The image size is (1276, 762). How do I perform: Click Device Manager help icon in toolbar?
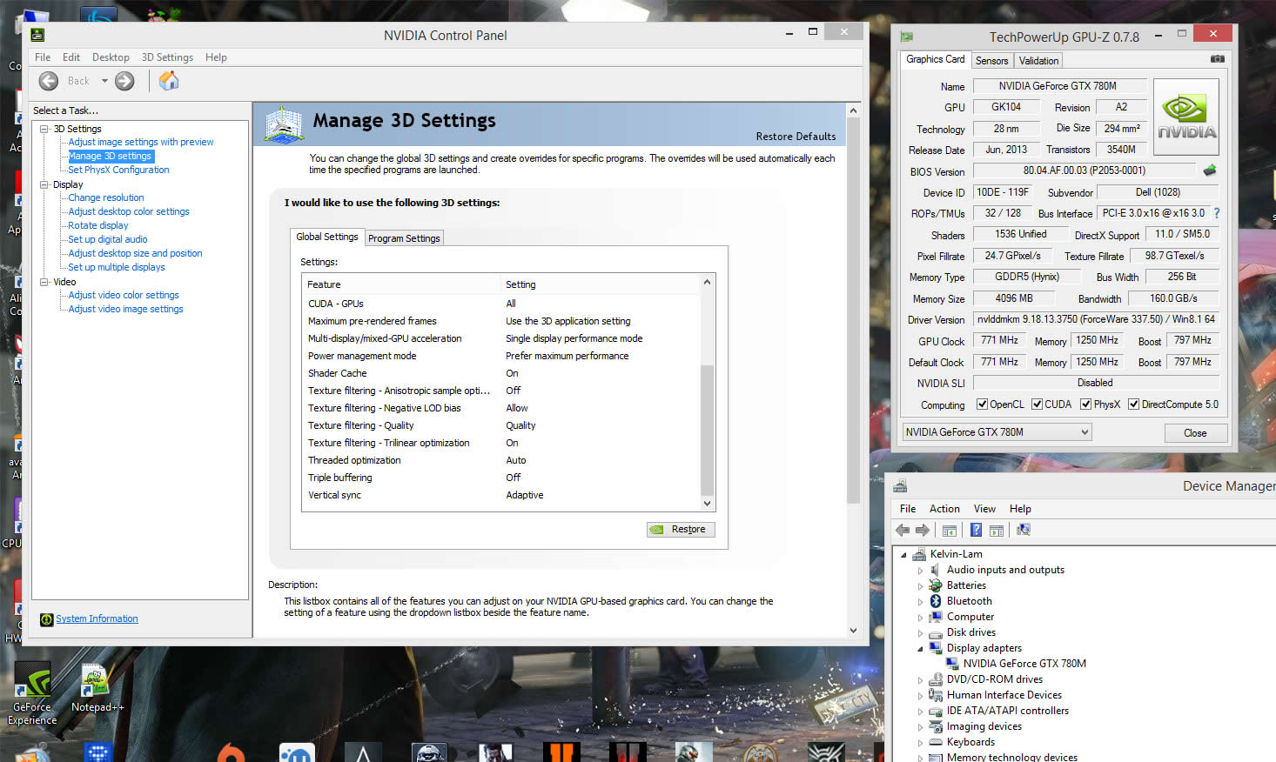[976, 530]
